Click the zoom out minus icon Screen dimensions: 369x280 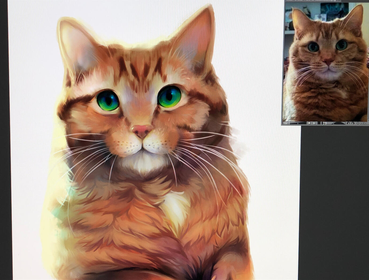tap(309, 123)
